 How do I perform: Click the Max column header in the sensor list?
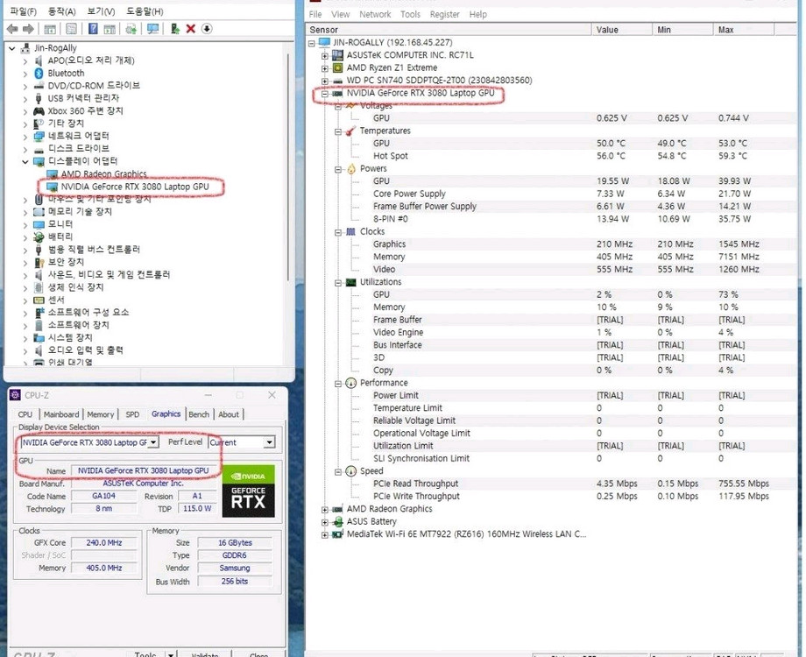725,29
